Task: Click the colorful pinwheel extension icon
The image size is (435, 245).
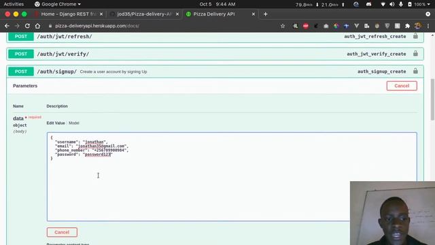Action: 336,26
